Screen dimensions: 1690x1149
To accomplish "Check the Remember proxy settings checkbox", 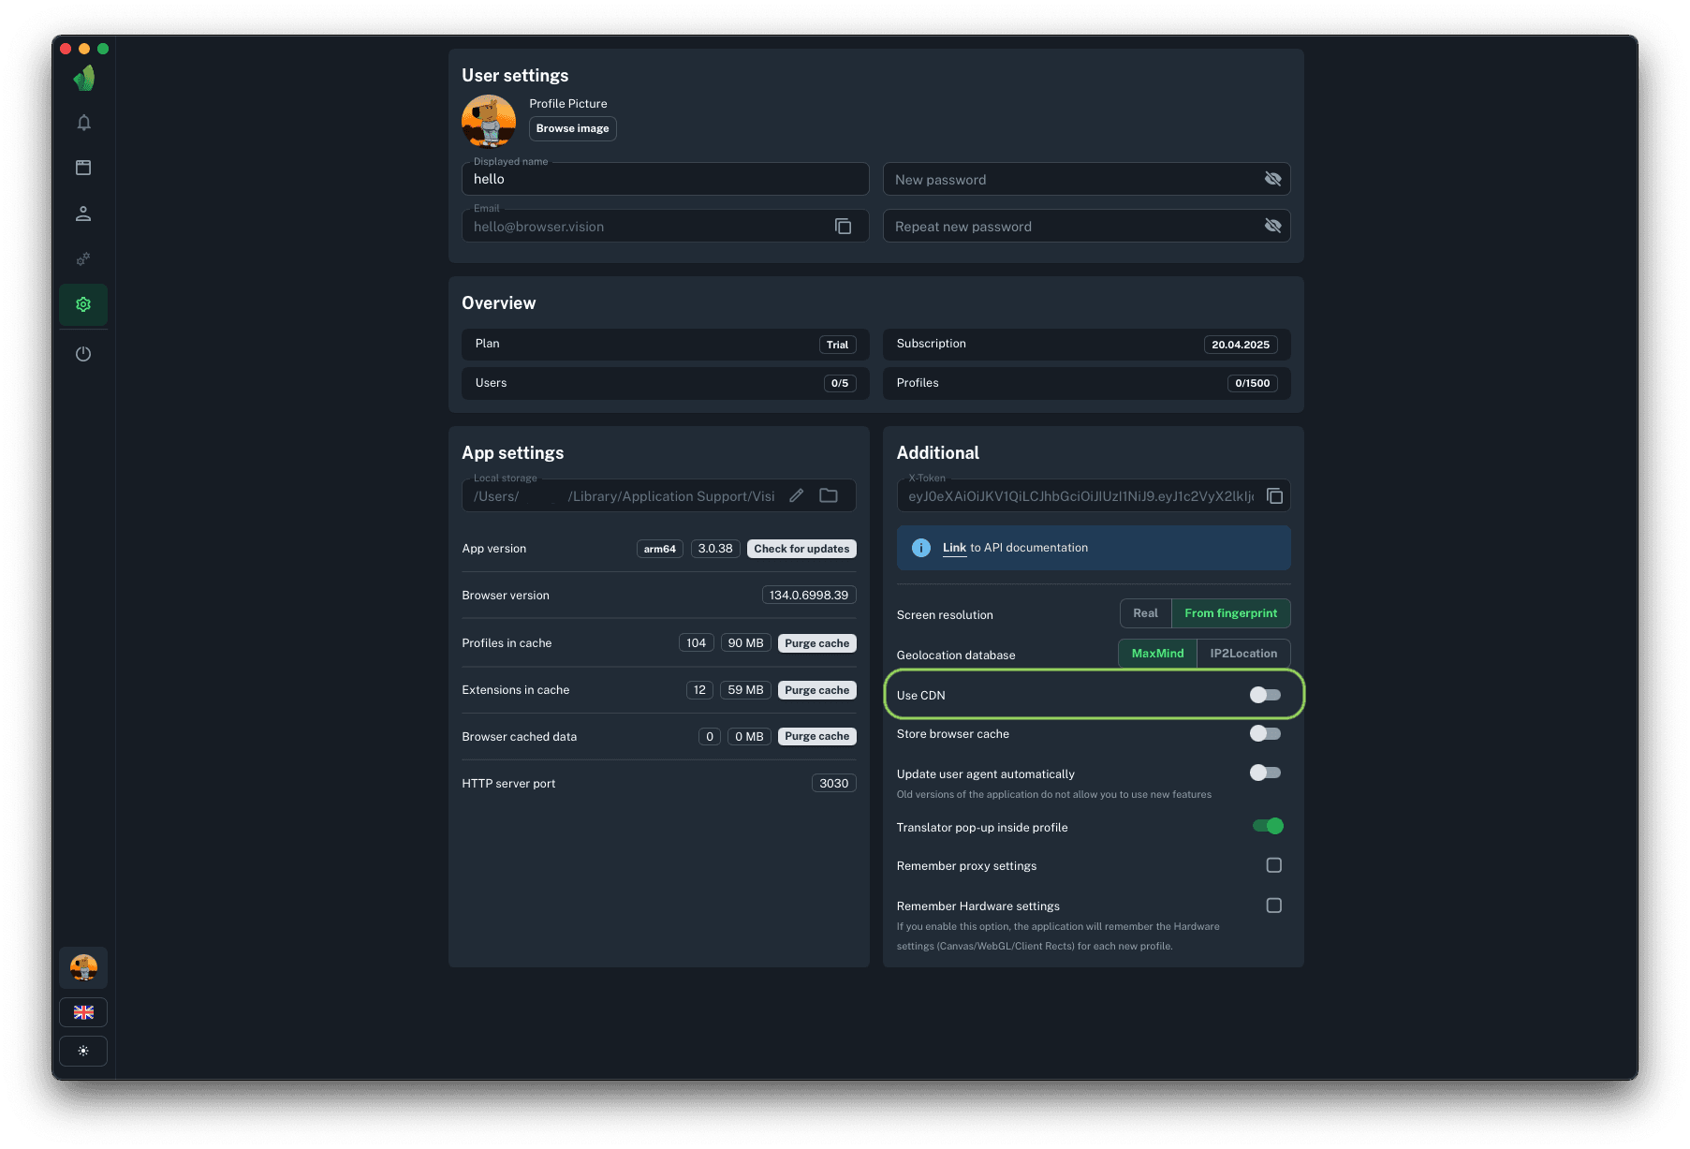I will coord(1273,865).
